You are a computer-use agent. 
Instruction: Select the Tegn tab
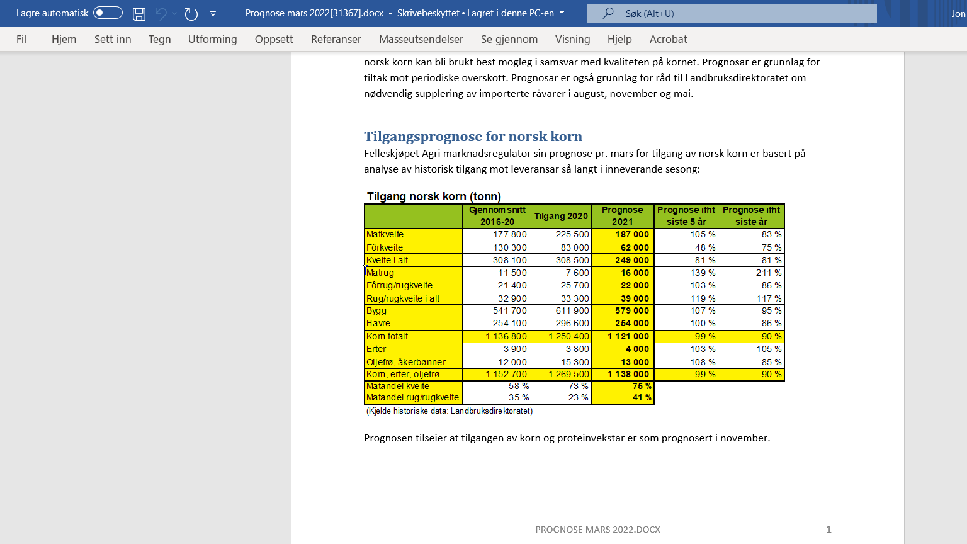click(159, 39)
